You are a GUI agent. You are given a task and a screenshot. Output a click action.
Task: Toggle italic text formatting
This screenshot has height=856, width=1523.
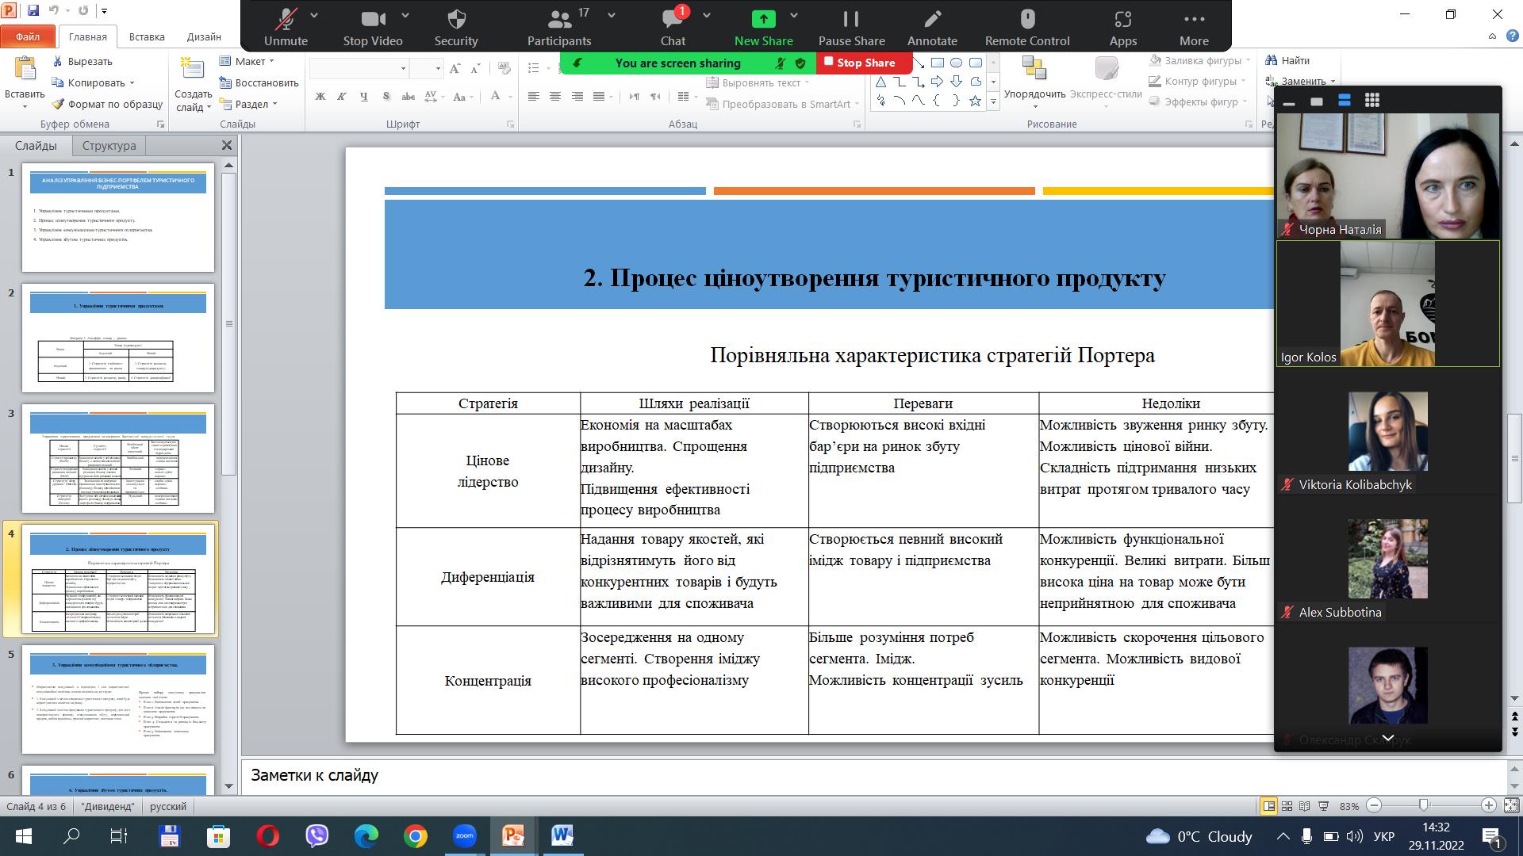[342, 97]
